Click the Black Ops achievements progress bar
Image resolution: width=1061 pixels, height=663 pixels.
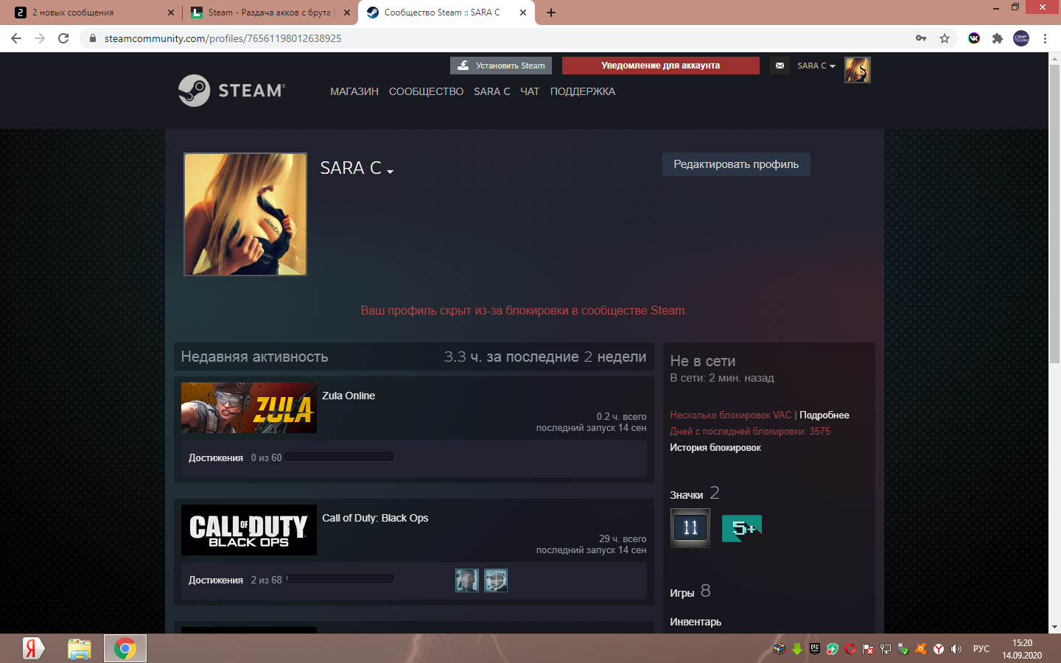[x=340, y=580]
